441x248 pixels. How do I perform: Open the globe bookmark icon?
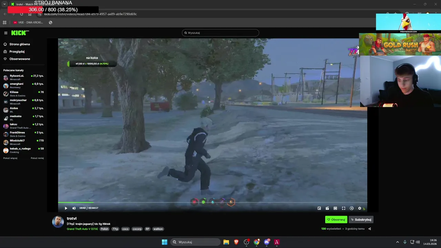coord(51,22)
